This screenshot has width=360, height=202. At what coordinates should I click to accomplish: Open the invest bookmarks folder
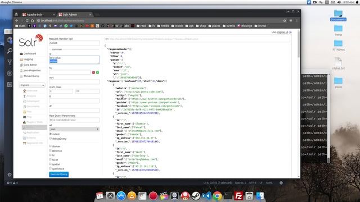[x=260, y=26]
